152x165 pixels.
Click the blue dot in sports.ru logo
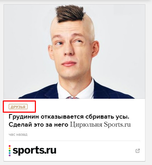[9, 153]
